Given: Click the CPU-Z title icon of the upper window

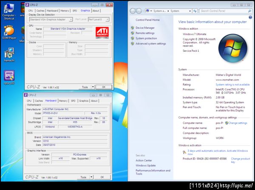Looking at the screenshot, I should (27, 5).
